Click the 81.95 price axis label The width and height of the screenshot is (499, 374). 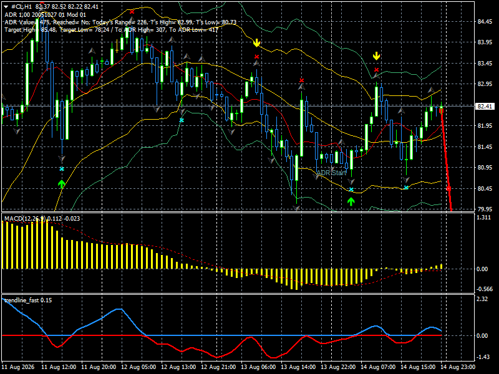point(485,126)
